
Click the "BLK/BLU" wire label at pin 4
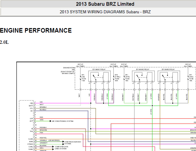coord(43,110)
